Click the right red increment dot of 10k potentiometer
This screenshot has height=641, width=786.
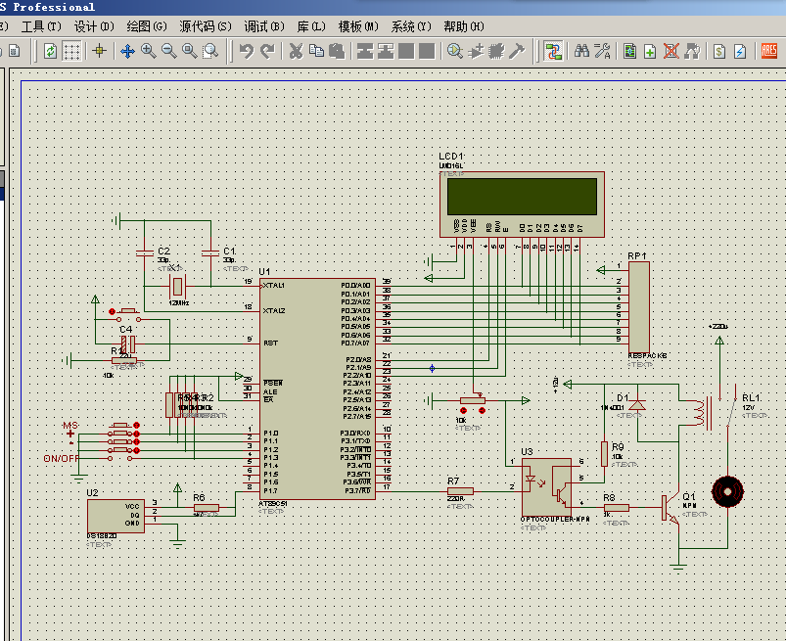[482, 410]
